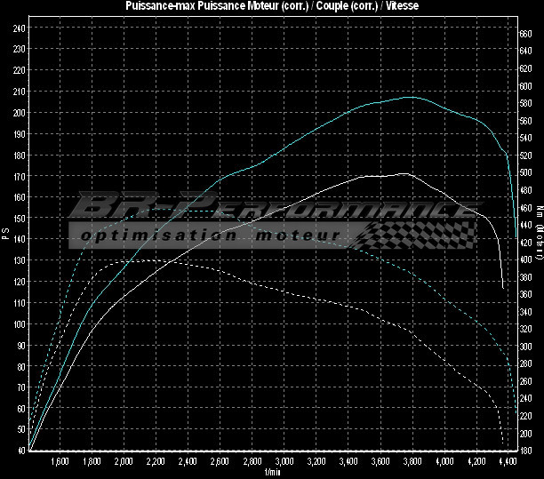Click the 180 tick on right axis
The height and width of the screenshot is (479, 544).
click(526, 451)
